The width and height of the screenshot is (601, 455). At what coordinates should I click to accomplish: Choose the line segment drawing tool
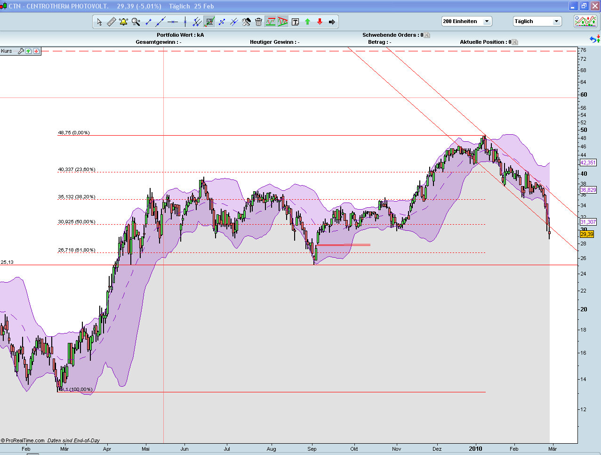point(148,22)
